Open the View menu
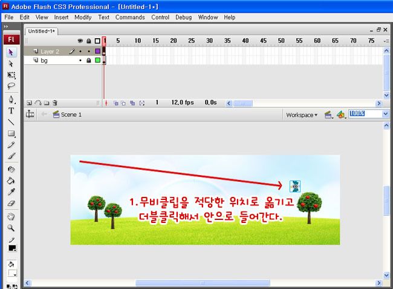The width and height of the screenshot is (393, 289). (x=42, y=18)
